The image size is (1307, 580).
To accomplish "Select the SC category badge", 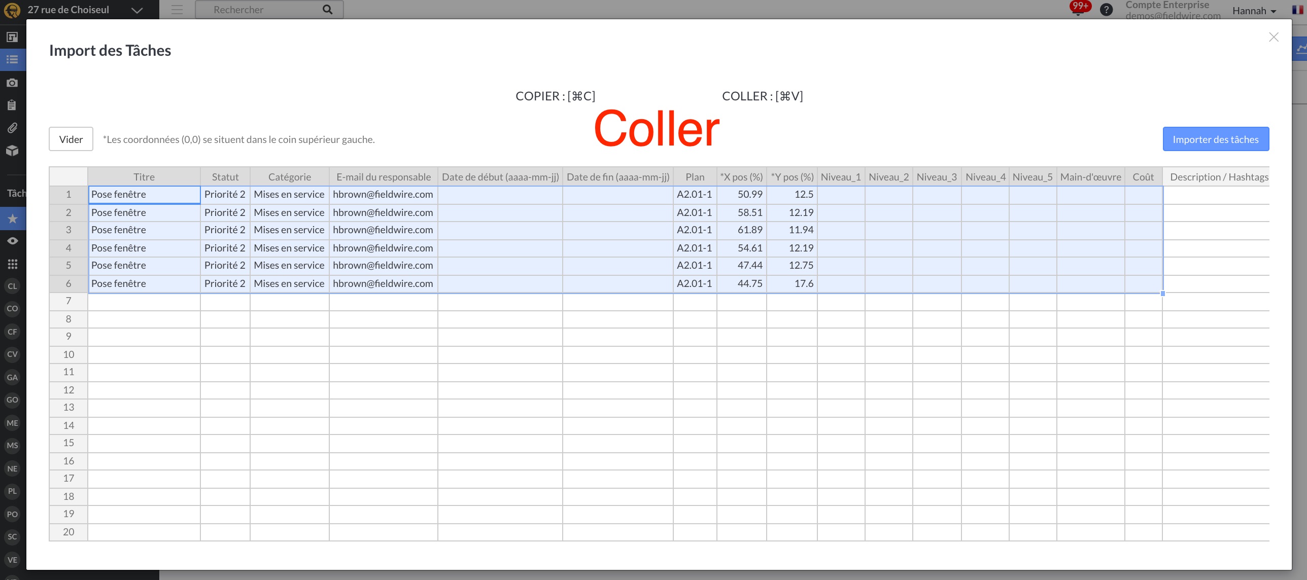I will (x=12, y=536).
